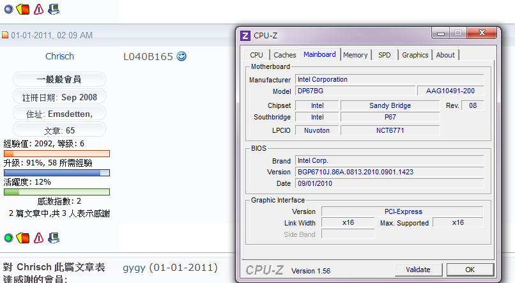515x283 pixels.
Task: Click the post timestamp 01-01-2011, 02:09 AM
Action: pos(52,35)
